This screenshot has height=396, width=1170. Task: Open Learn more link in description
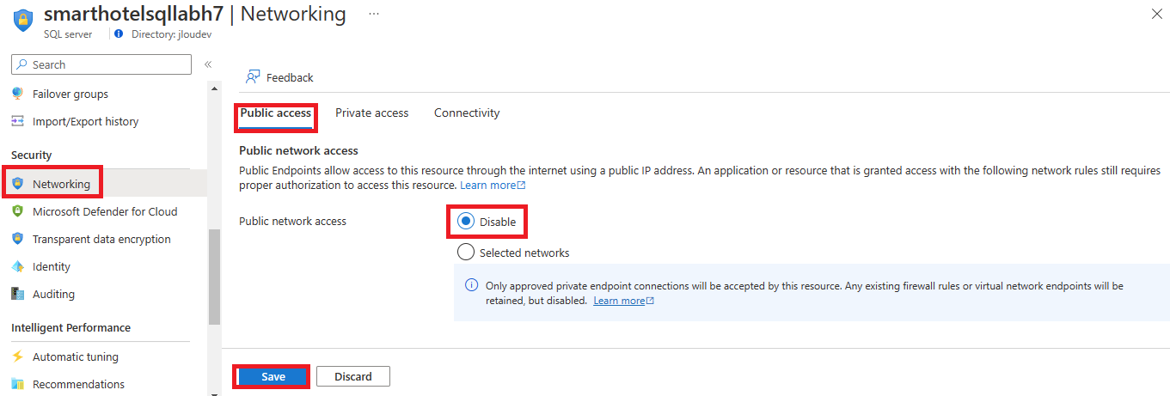[x=493, y=185]
